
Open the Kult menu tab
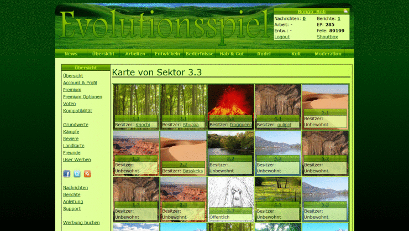296,54
